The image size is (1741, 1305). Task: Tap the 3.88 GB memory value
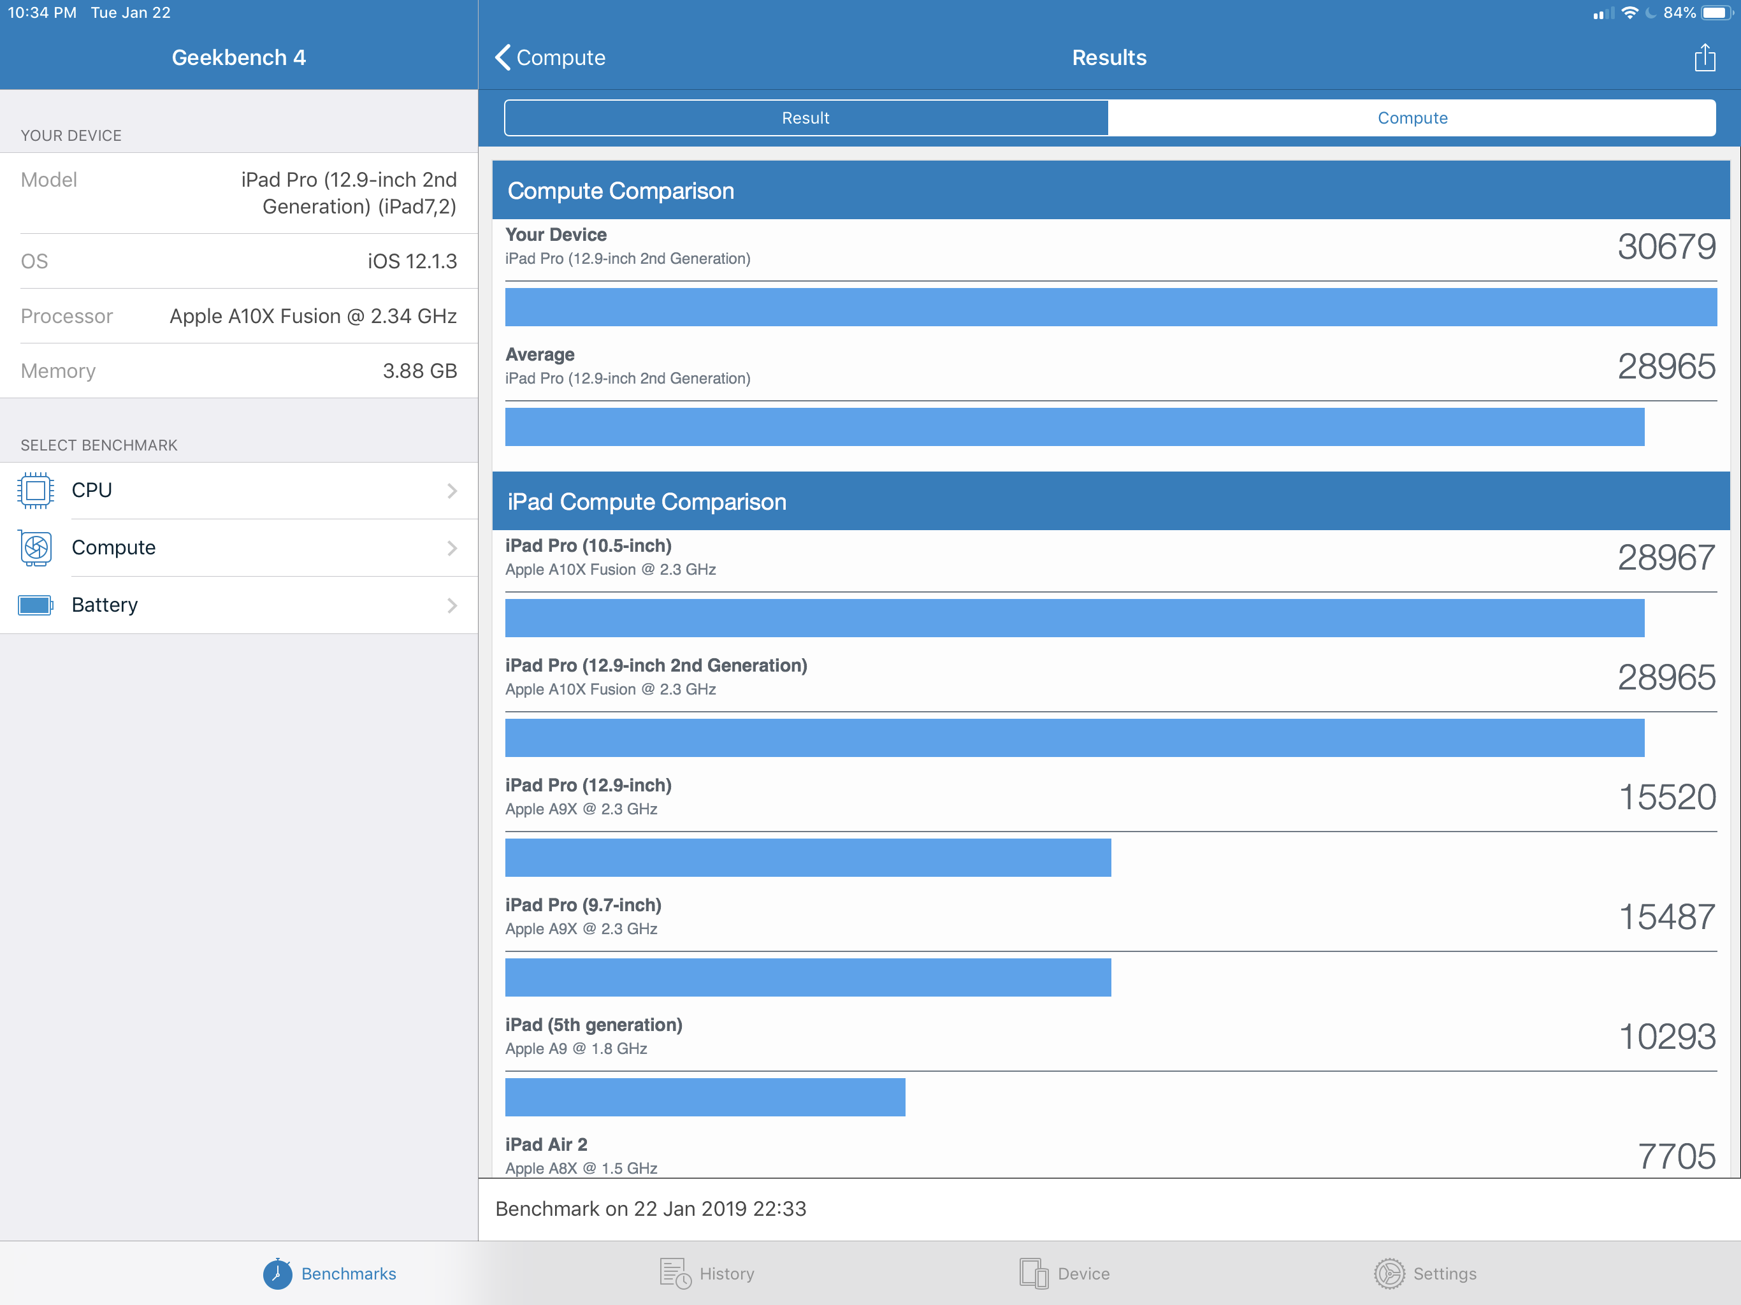tap(419, 371)
